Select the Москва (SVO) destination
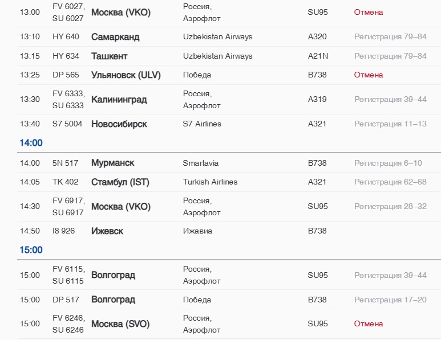 (x=120, y=324)
